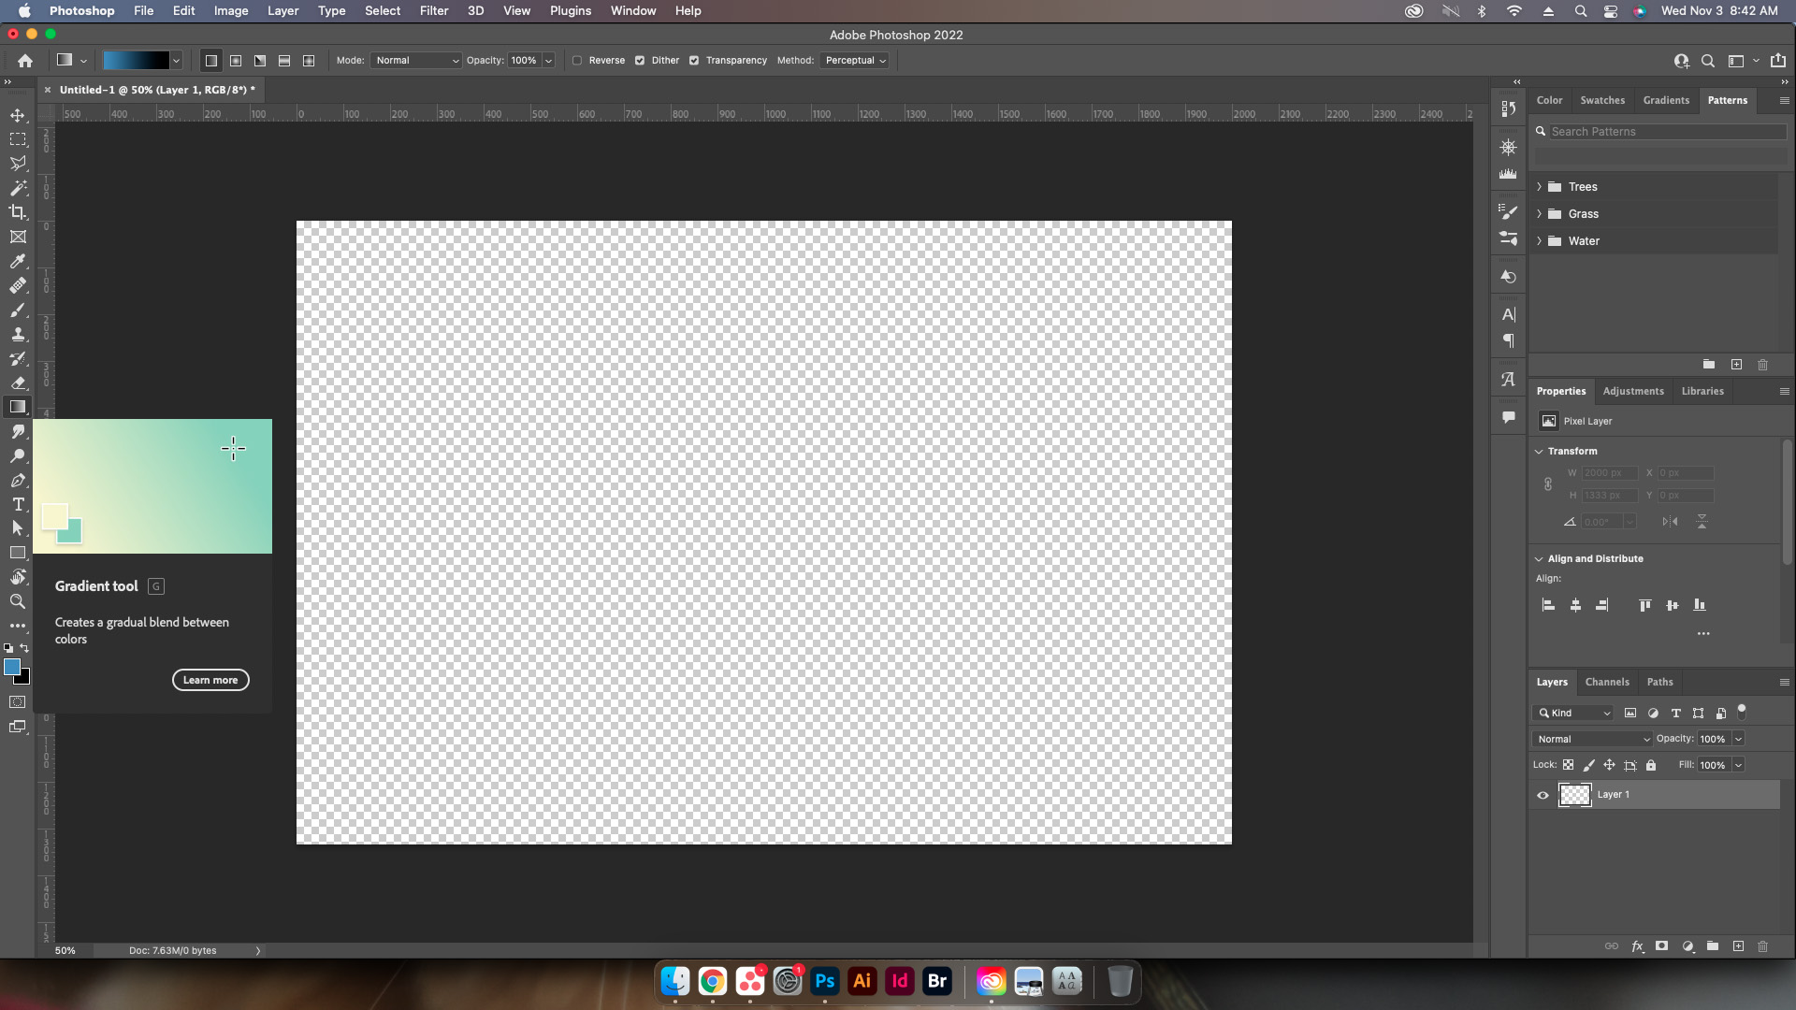Select the Healing Brush tool

point(18,285)
